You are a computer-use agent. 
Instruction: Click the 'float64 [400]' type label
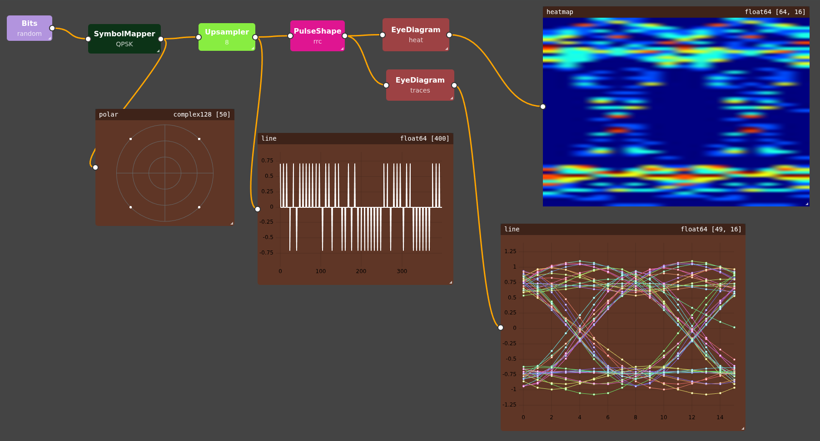(x=424, y=138)
